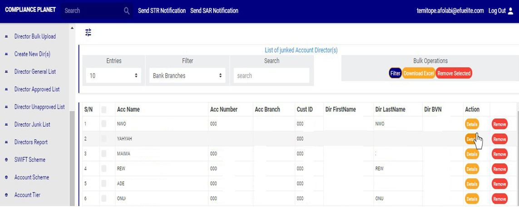Click the Send STR Notification link

pyautogui.click(x=162, y=11)
